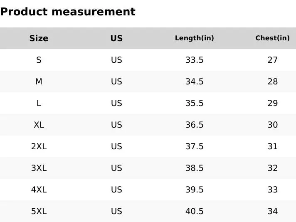296x222 pixels.
Task: Select the 40.5 length value
Action: 194,211
